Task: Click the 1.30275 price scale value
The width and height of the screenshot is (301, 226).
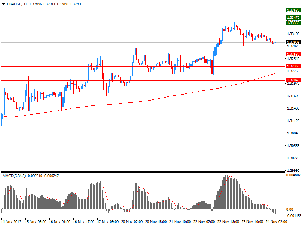Action: pos(293,158)
